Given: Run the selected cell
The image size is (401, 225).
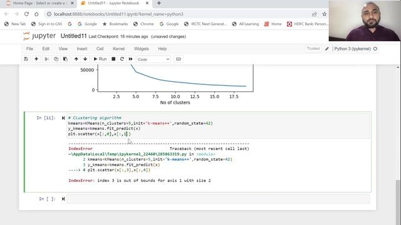Looking at the screenshot, I should point(100,59).
